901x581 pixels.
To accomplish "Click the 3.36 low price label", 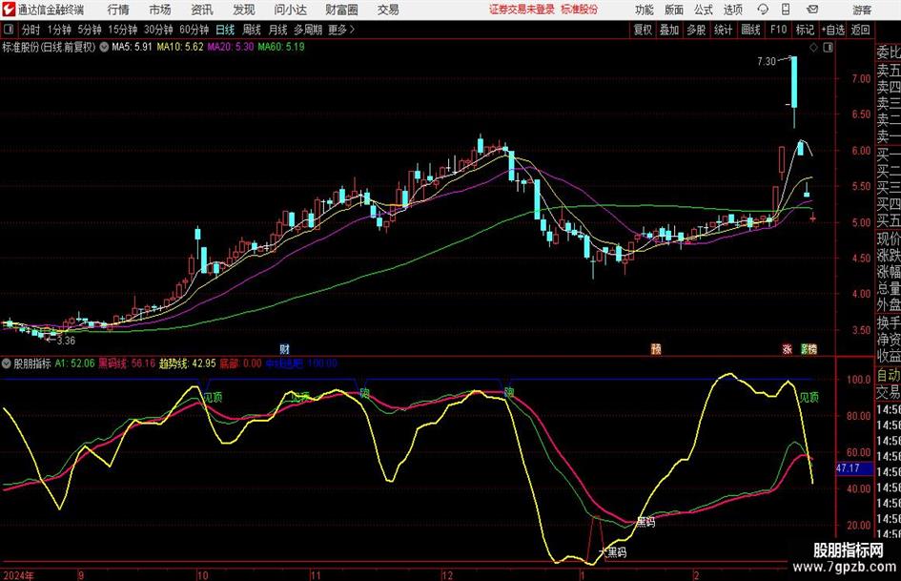I will pyautogui.click(x=66, y=341).
